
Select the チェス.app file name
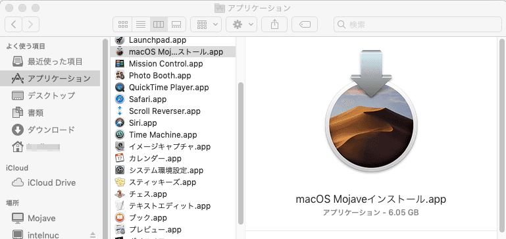click(x=148, y=194)
